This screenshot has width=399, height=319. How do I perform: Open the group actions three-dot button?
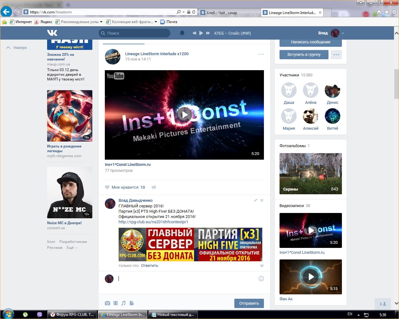[x=336, y=55]
